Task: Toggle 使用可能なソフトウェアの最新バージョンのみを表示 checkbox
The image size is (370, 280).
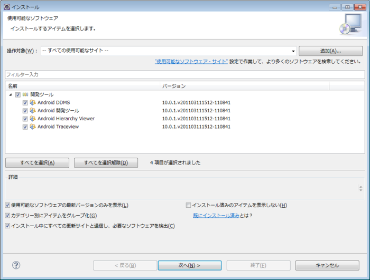Action: coord(7,205)
